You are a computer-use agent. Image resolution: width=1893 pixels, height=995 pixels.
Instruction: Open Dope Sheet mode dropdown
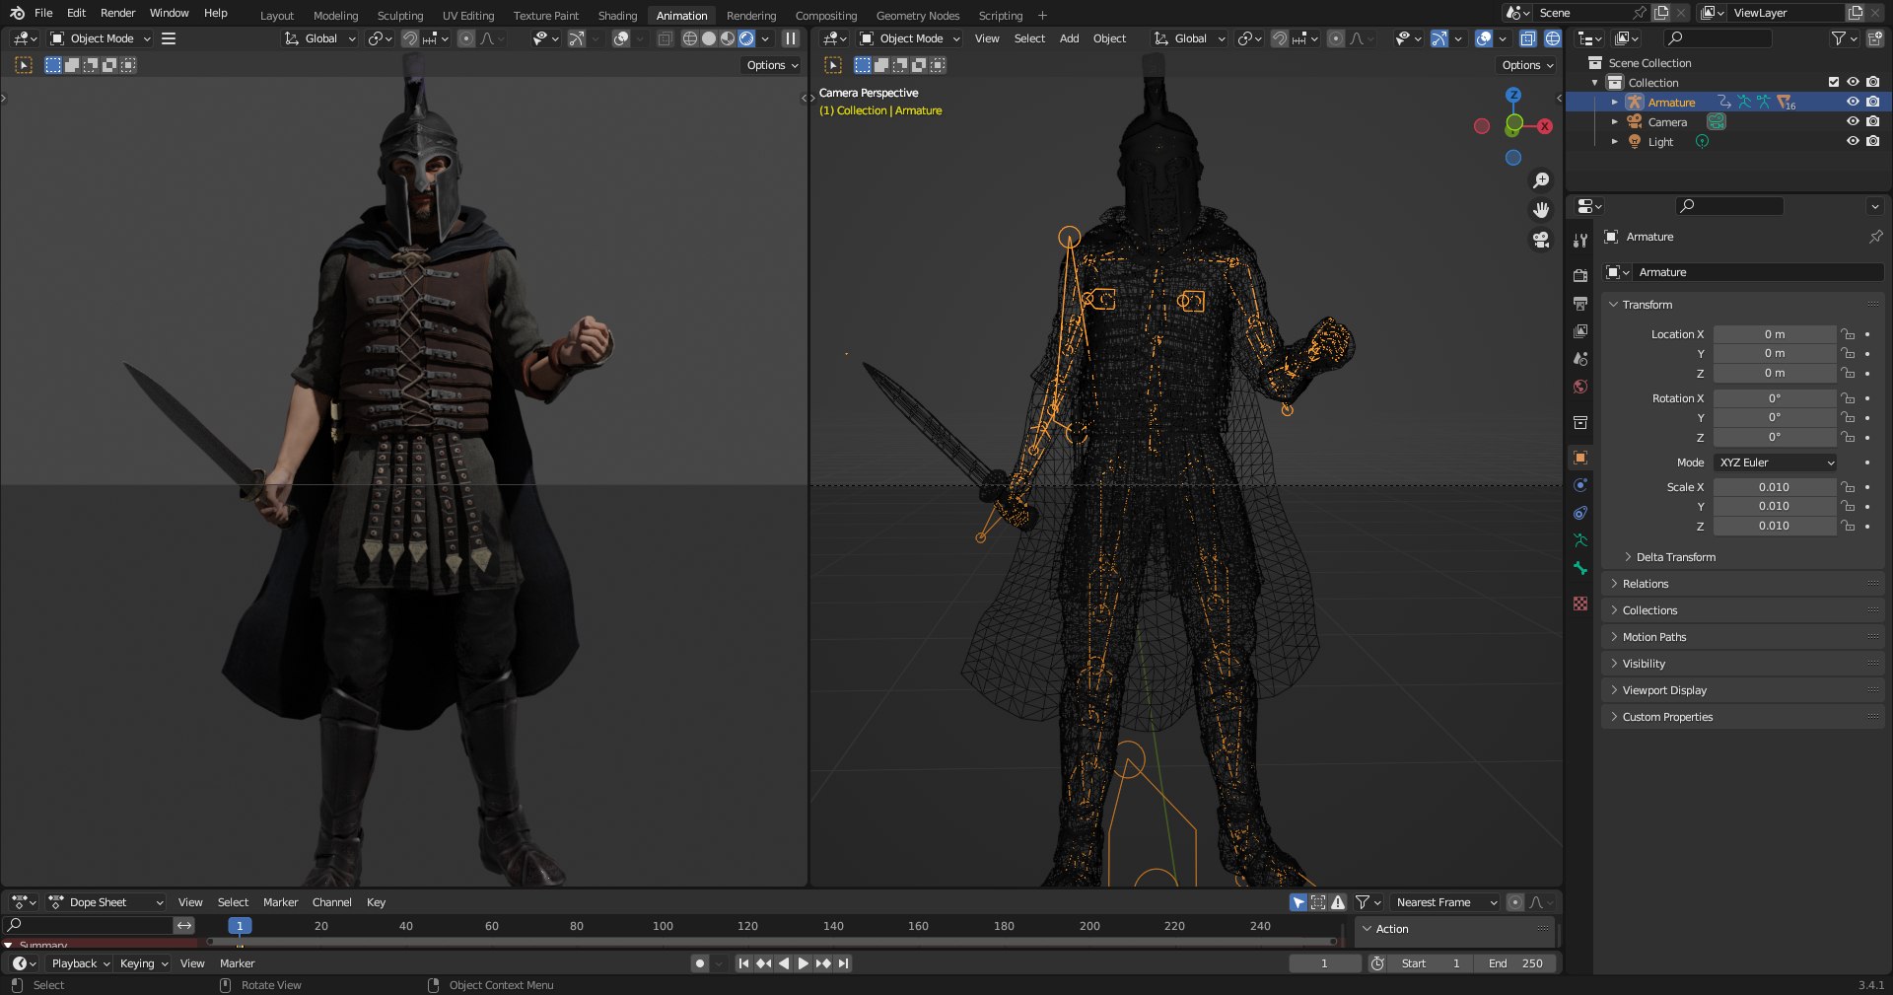[x=105, y=902]
